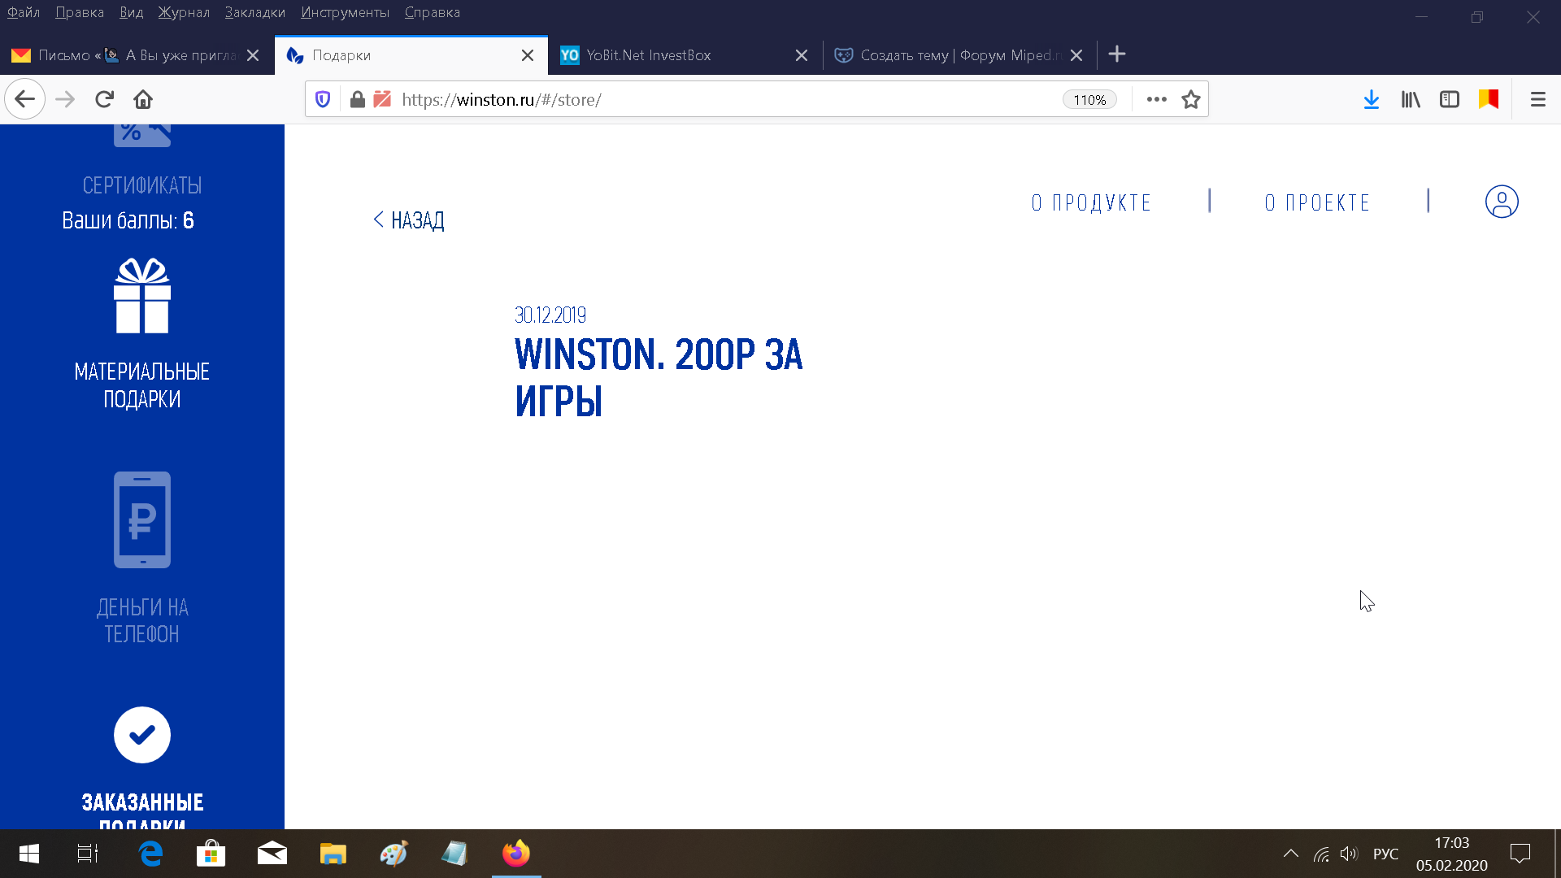This screenshot has width=1561, height=878.
Task: Open the Library bookshelf icon
Action: (x=1411, y=99)
